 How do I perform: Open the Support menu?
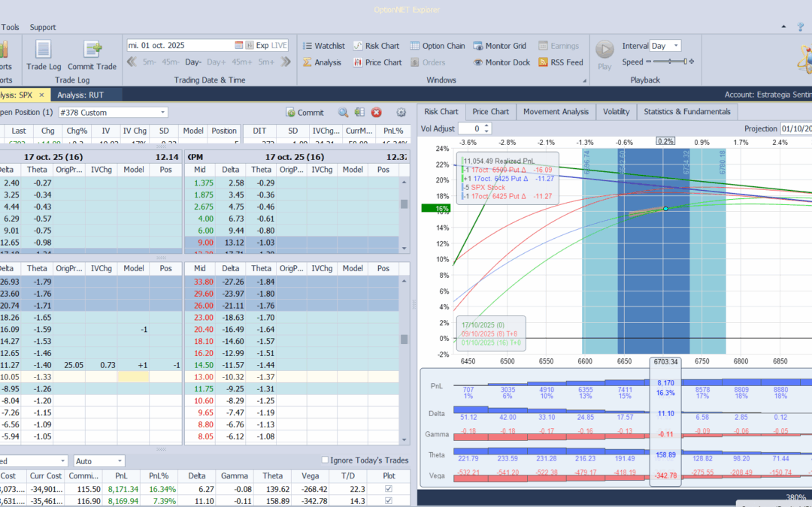click(x=42, y=27)
